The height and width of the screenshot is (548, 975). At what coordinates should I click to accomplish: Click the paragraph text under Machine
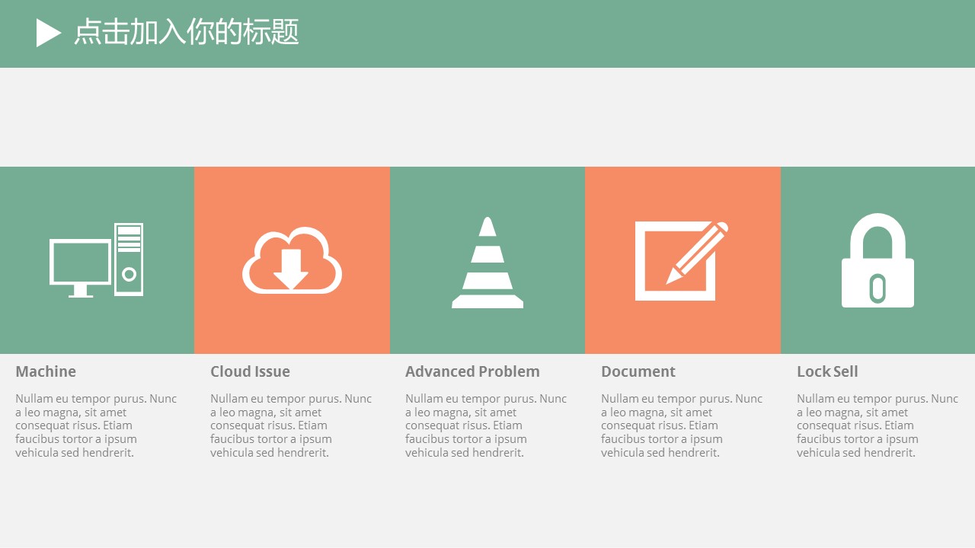[x=96, y=425]
